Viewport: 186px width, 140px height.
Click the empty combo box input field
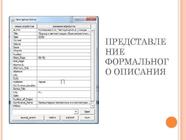click(43, 112)
